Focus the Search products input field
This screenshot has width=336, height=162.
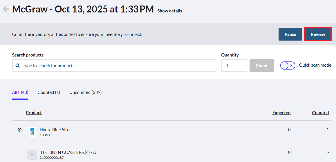pyautogui.click(x=114, y=65)
